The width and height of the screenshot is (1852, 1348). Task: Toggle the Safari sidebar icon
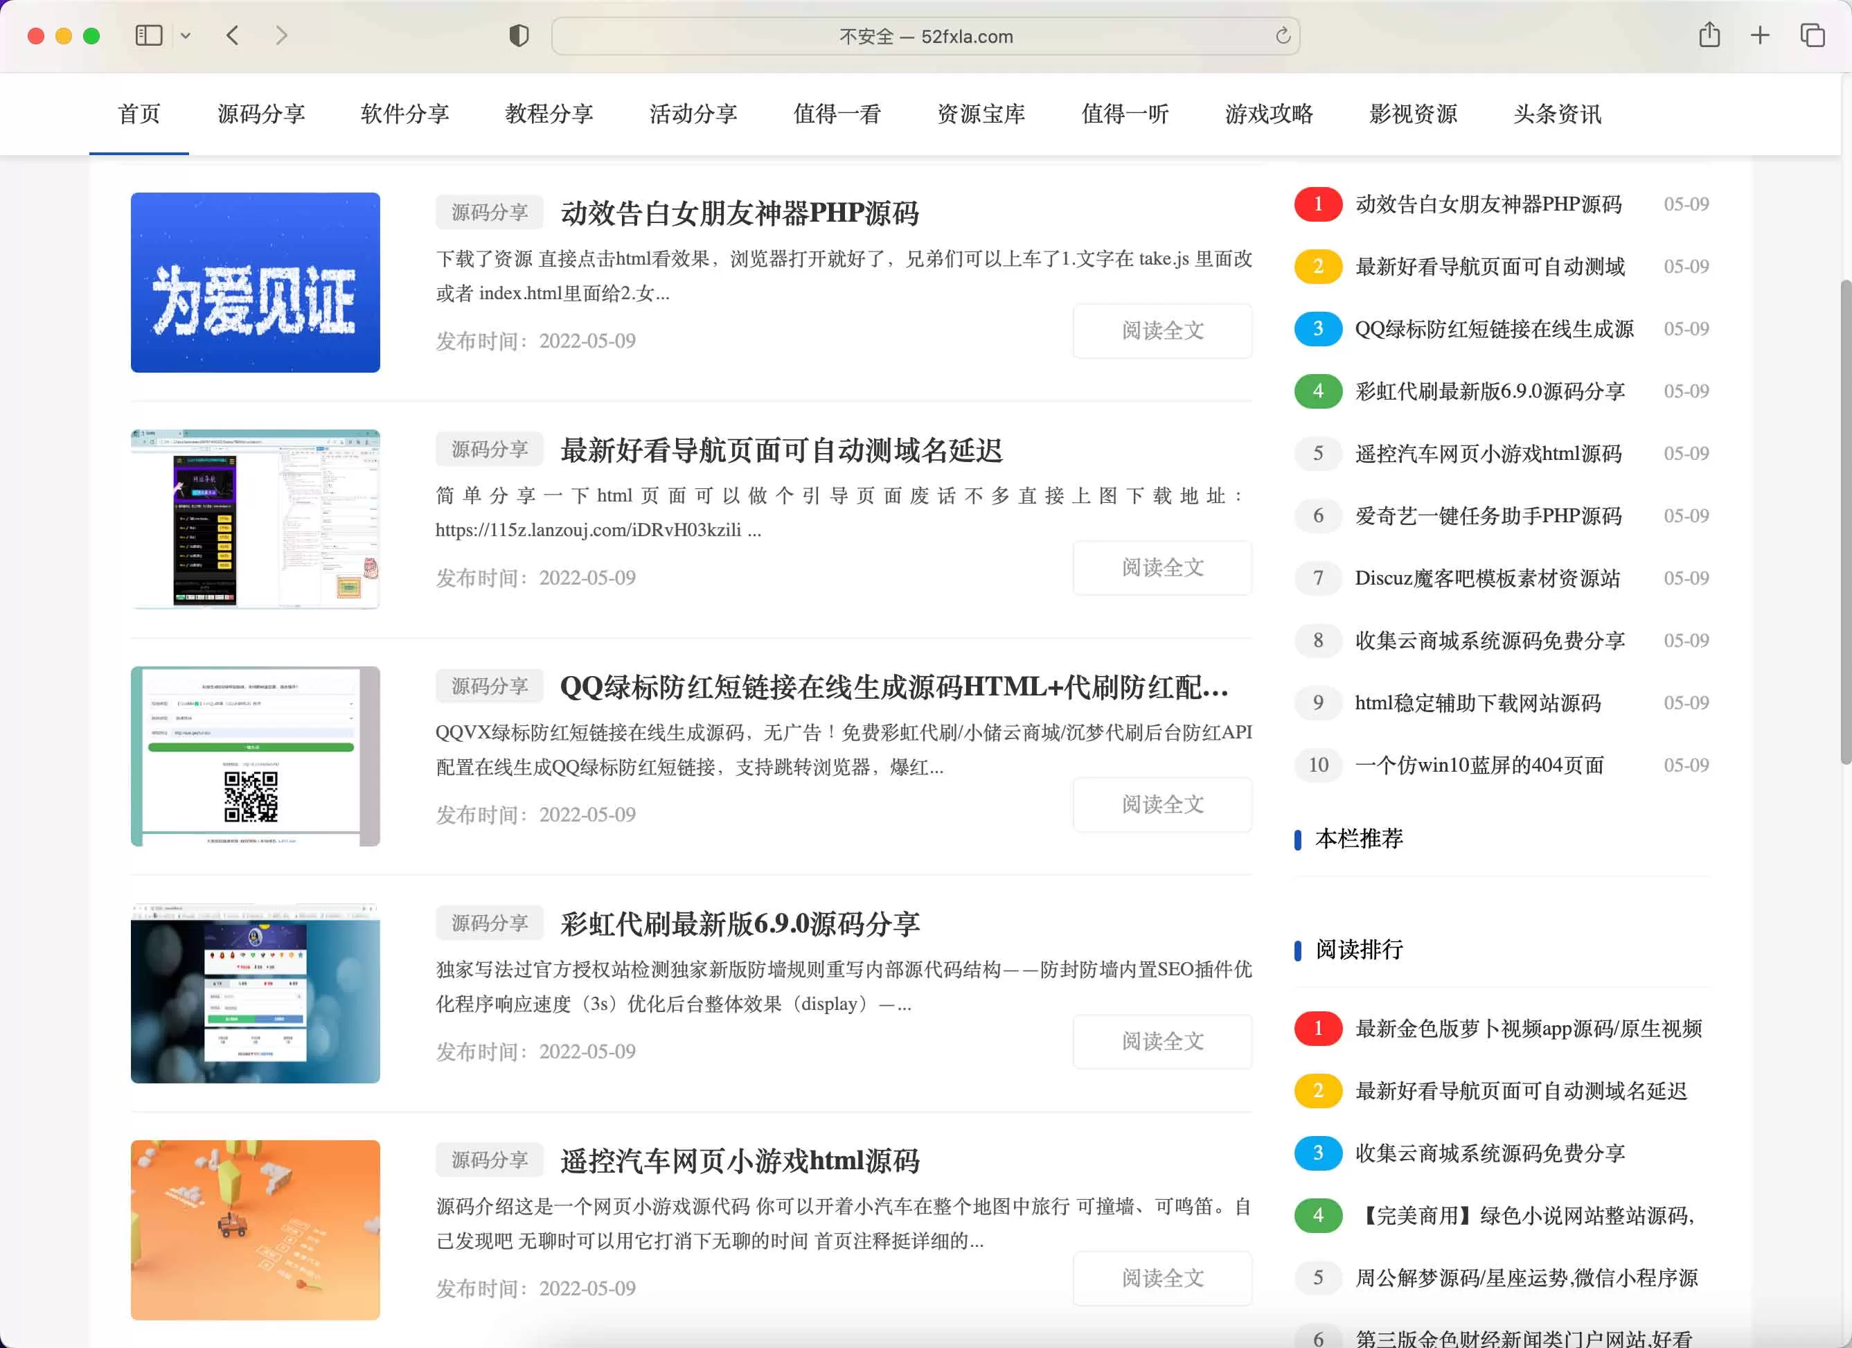(x=149, y=36)
